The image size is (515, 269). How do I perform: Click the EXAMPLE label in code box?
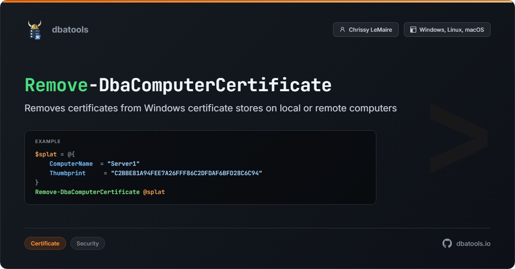48,141
